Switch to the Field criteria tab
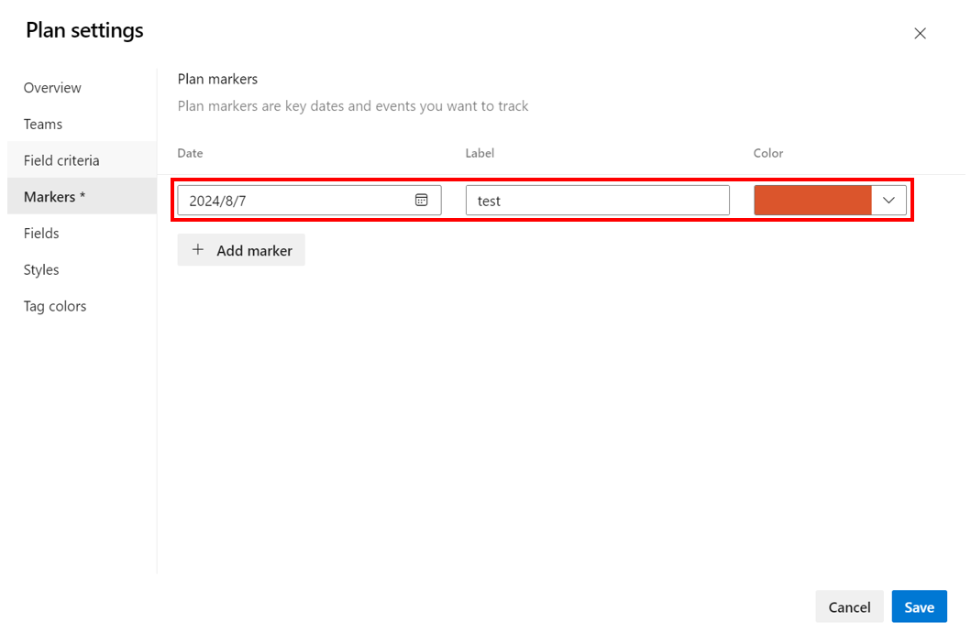Image resolution: width=971 pixels, height=644 pixels. coord(82,160)
